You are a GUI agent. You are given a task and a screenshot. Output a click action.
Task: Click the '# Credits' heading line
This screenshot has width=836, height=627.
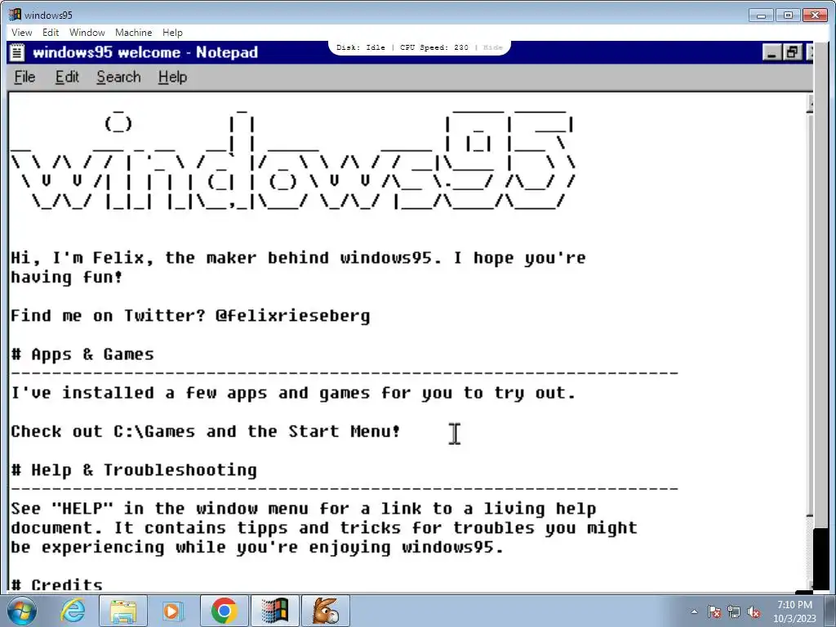click(57, 585)
